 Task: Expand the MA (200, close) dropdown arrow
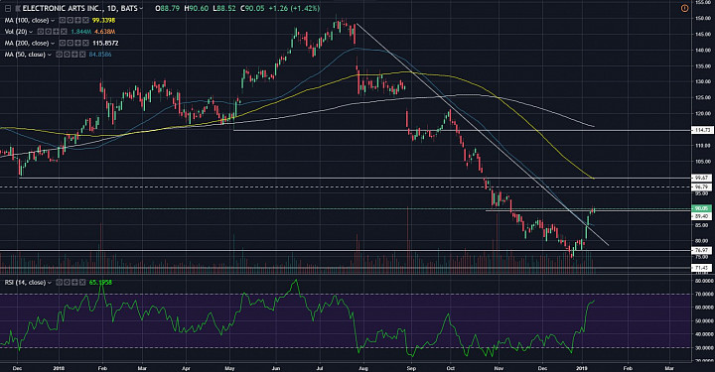[53, 44]
